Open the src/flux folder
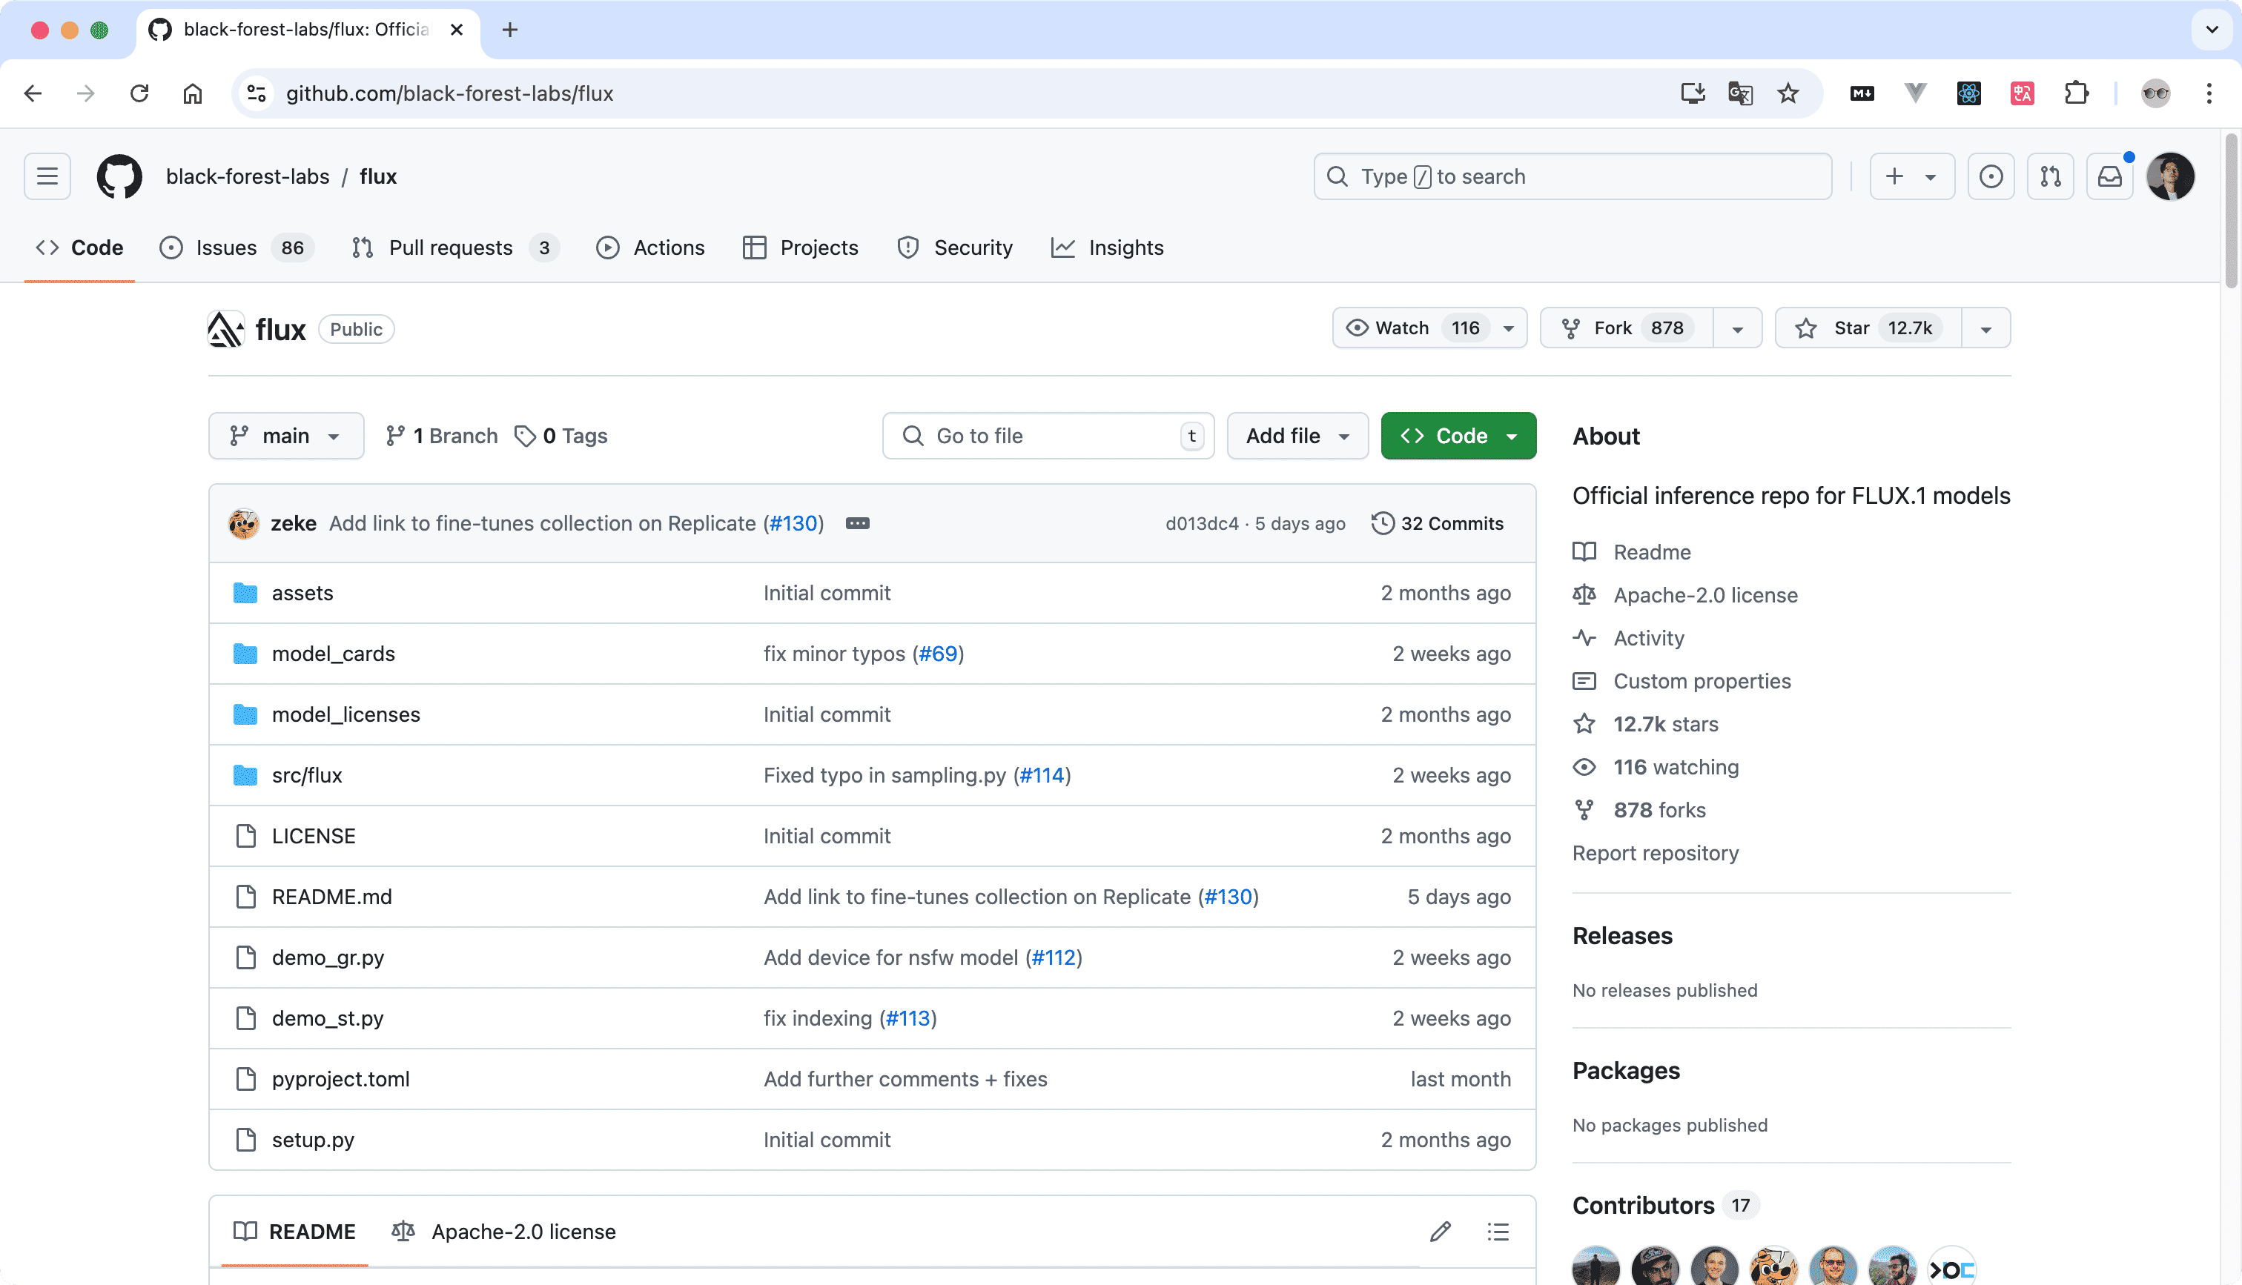This screenshot has height=1285, width=2242. pos(306,776)
